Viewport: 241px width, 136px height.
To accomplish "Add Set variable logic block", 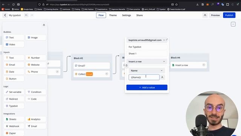I will point(14,92).
